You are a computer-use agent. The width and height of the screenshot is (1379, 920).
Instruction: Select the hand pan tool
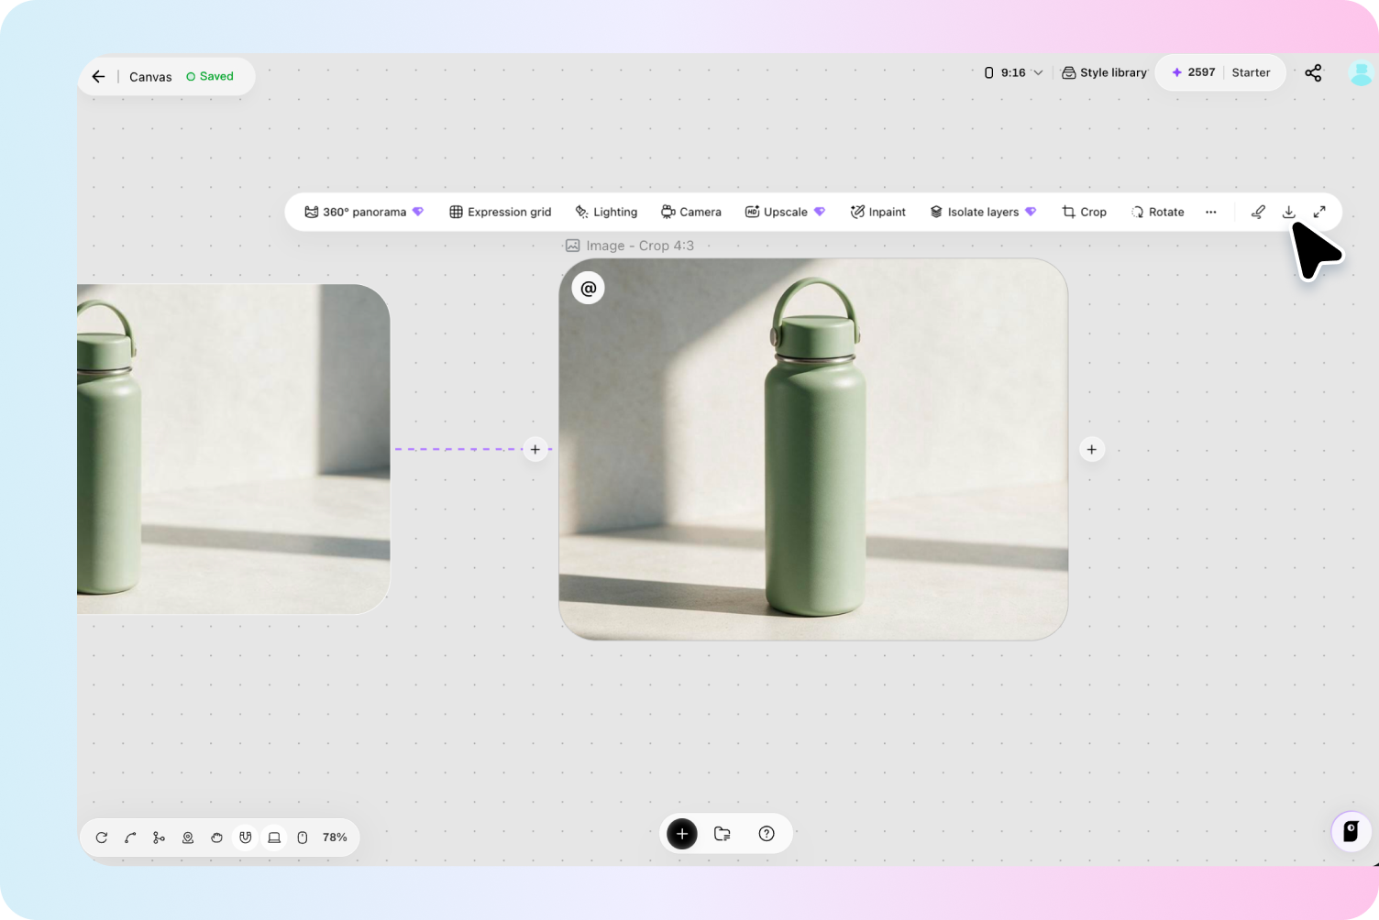click(x=216, y=838)
